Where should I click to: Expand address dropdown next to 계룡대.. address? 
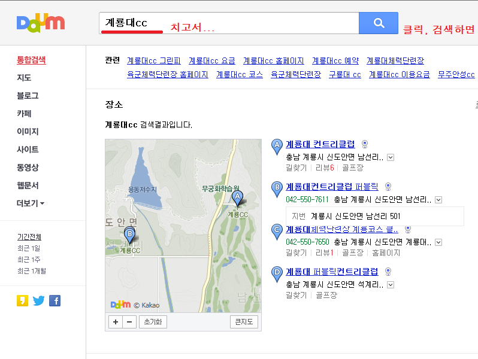(x=438, y=243)
